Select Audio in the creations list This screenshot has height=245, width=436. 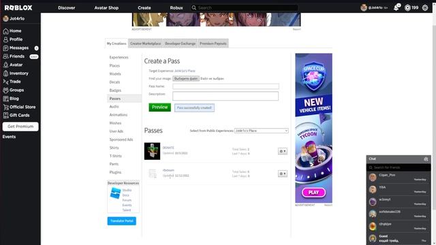tap(114, 107)
